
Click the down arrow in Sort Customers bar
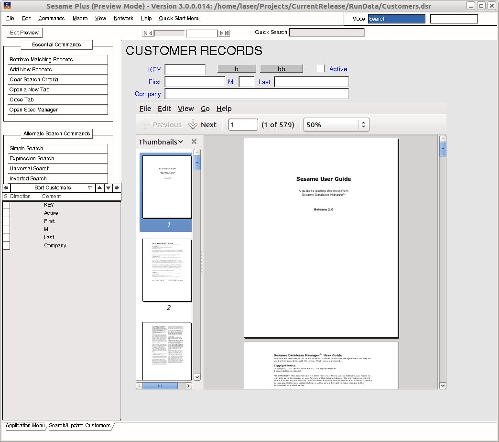pos(108,188)
